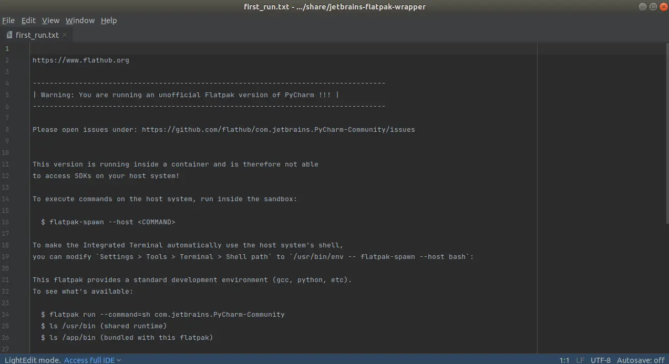Click the '$ ls /app/bin (bundled with this flatpak)' line
The height and width of the screenshot is (364, 669).
tap(127, 338)
